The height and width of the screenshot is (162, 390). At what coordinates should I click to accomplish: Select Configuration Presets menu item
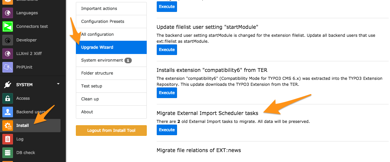pos(111,22)
